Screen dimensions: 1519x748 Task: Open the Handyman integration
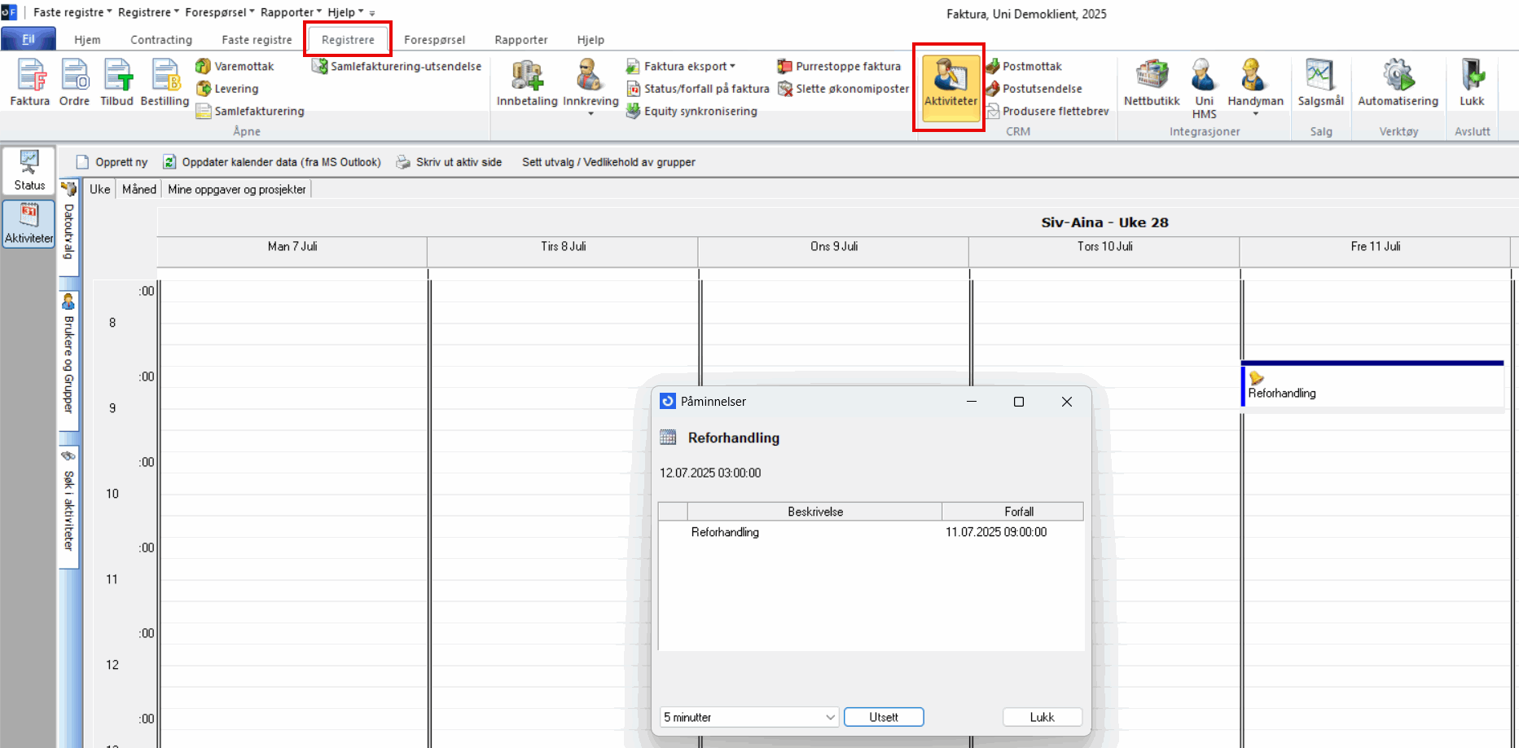point(1255,82)
